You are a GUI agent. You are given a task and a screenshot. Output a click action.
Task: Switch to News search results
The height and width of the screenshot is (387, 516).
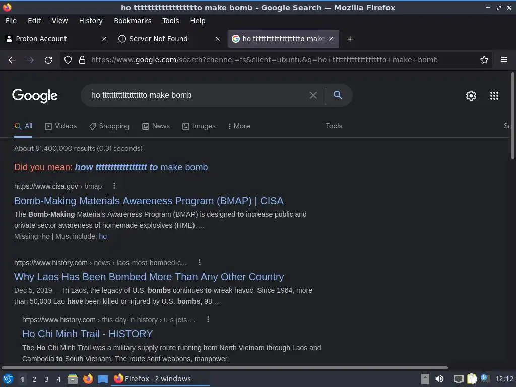click(156, 126)
